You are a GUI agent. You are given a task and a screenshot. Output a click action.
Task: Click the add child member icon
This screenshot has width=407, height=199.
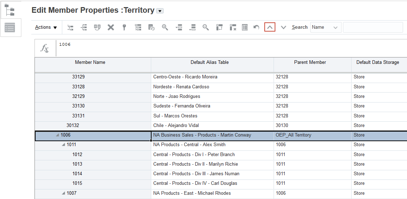[x=70, y=27]
